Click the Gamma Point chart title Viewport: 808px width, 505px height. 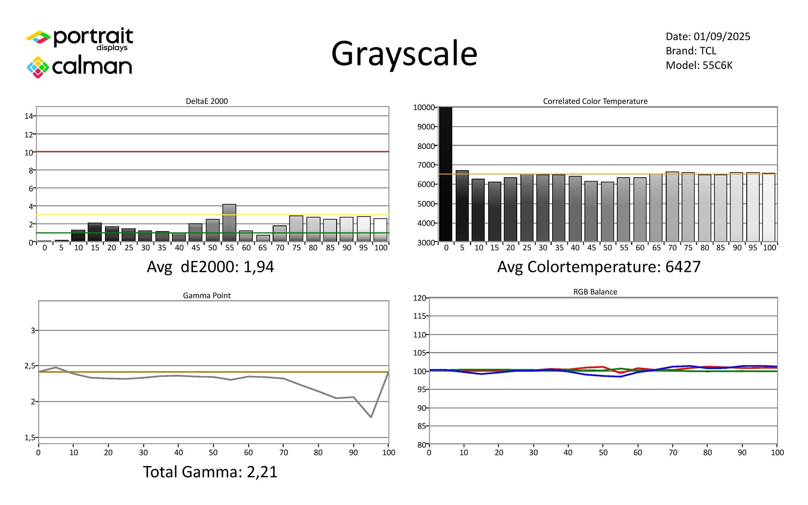point(206,296)
